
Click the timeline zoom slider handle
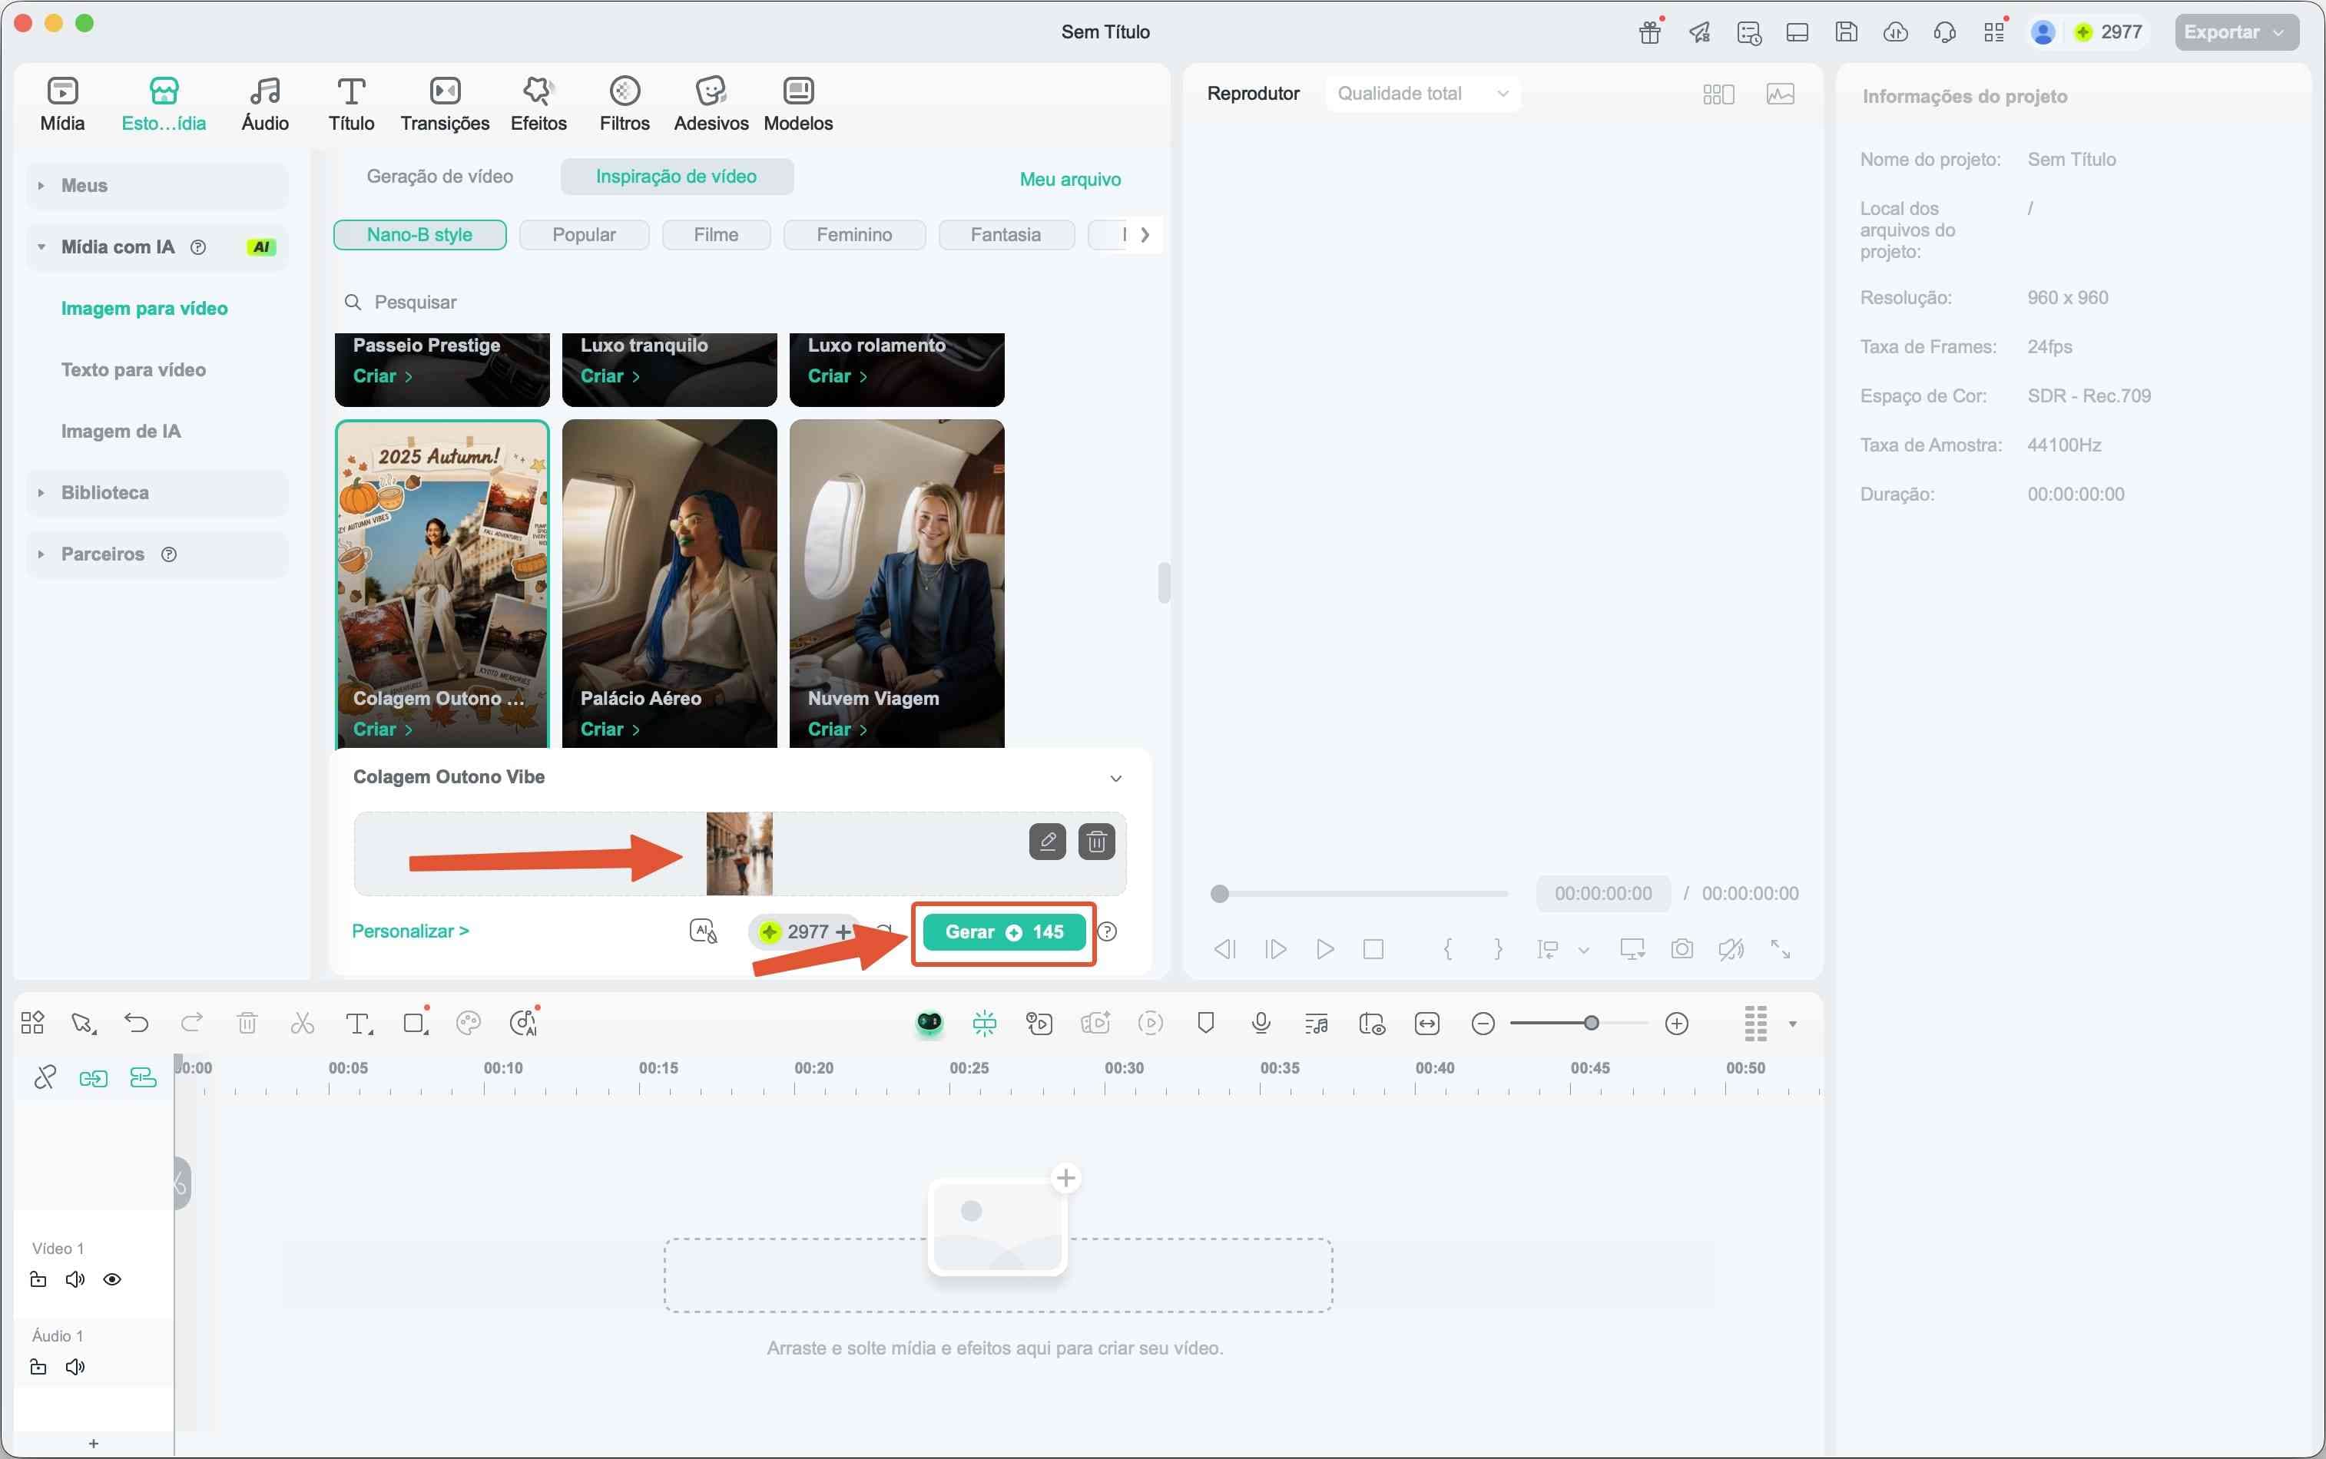click(x=1591, y=1023)
